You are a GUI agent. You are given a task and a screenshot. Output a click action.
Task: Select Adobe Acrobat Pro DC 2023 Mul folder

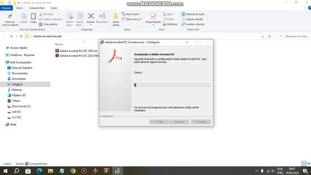tap(77, 56)
